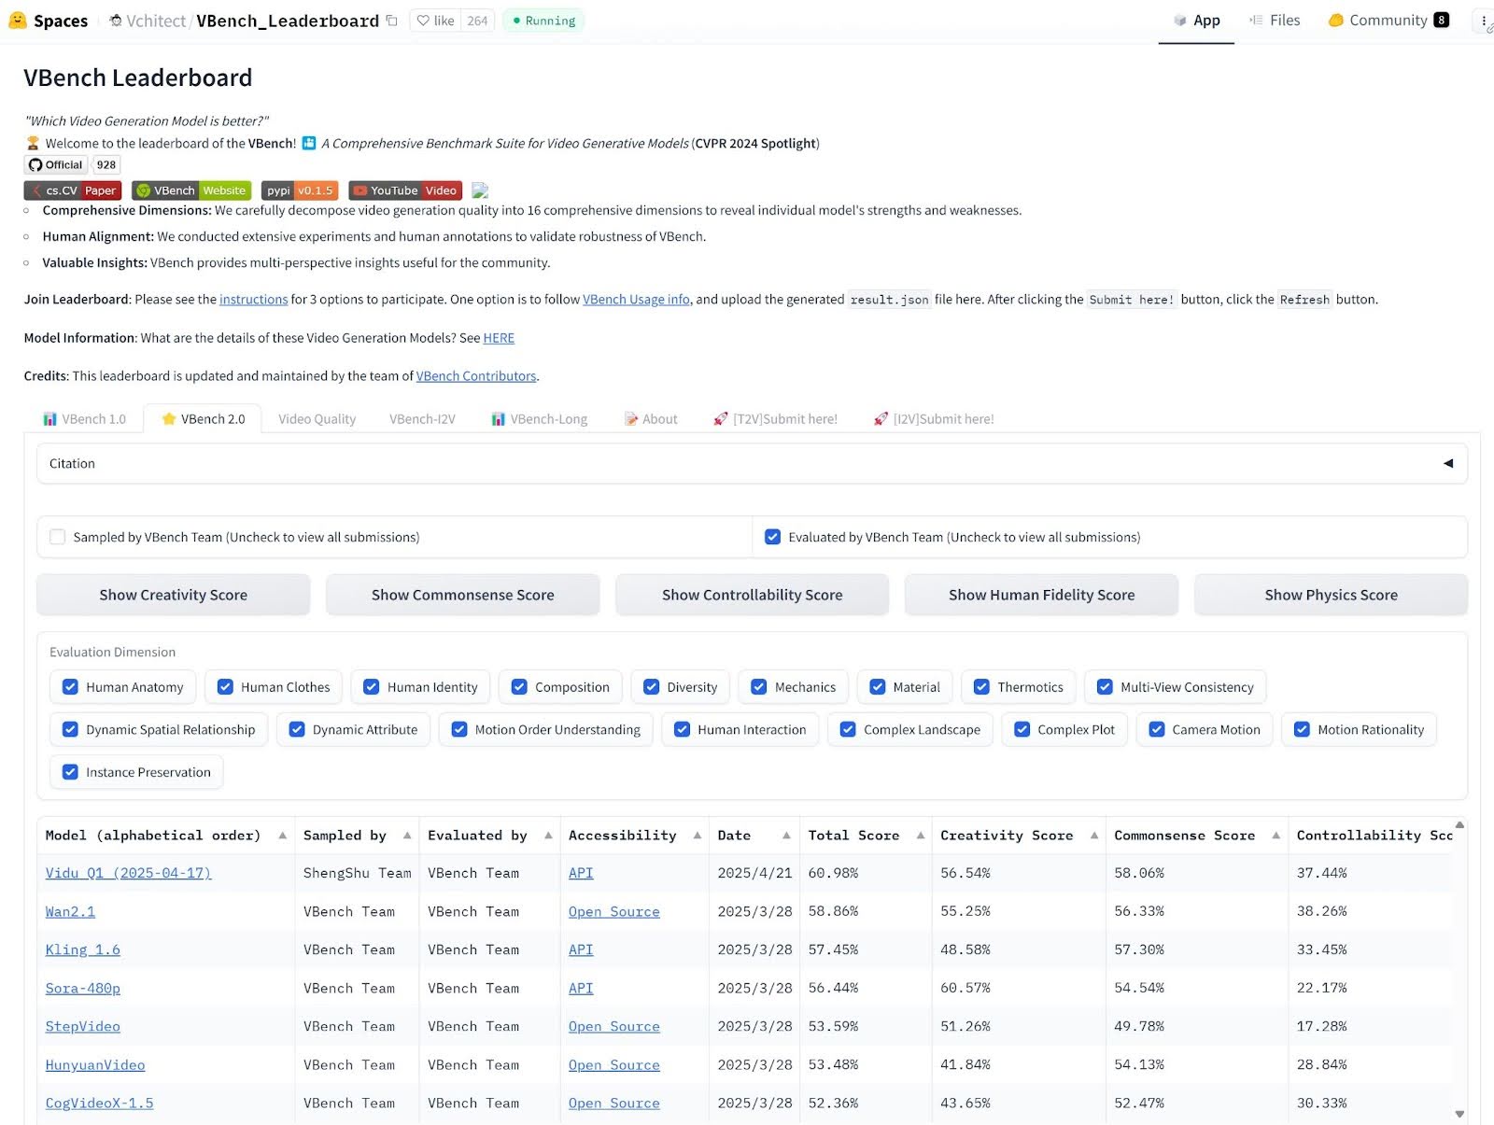1494x1125 pixels.
Task: Click table scrollbar up arrow
Action: pos(1459,825)
